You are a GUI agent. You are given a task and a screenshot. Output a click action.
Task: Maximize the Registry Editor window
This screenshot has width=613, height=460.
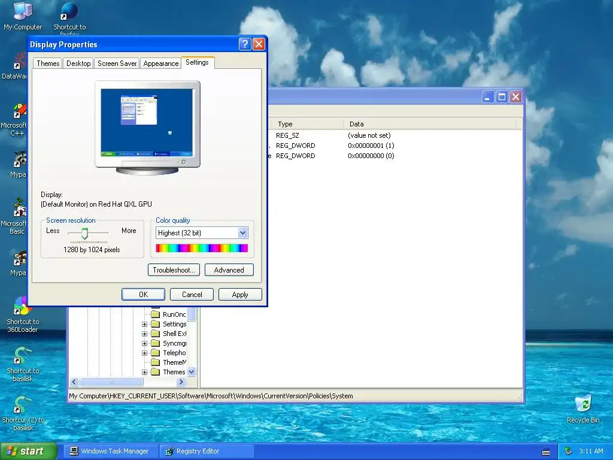(502, 96)
